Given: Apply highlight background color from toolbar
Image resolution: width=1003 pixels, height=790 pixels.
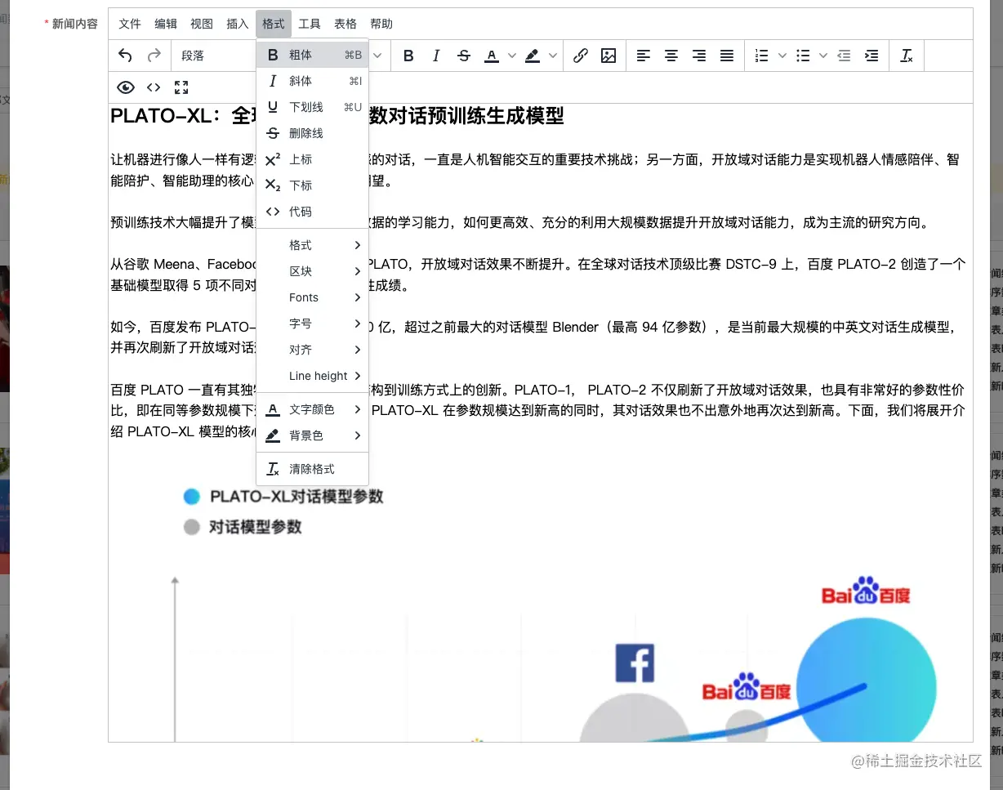Looking at the screenshot, I should click(533, 56).
